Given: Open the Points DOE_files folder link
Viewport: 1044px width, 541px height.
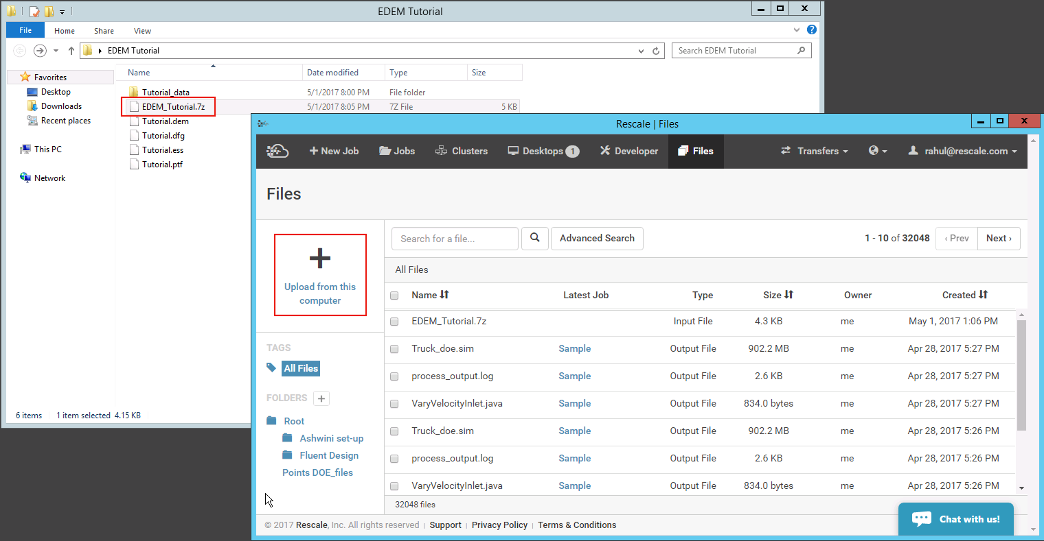Looking at the screenshot, I should pos(317,472).
